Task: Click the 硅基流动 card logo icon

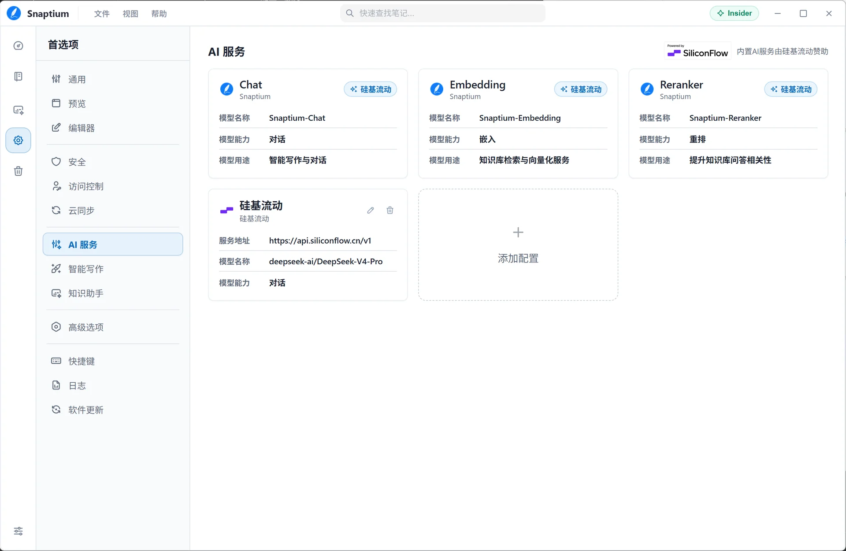Action: click(226, 211)
